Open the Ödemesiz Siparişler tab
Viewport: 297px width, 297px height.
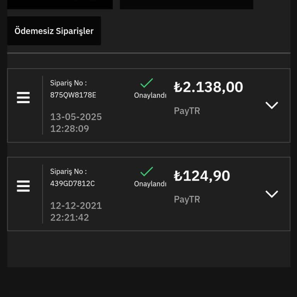54,31
